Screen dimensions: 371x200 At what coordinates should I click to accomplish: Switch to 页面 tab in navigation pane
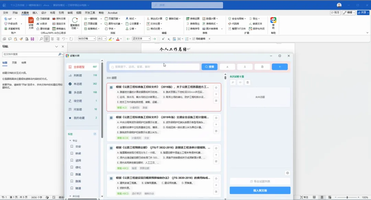14,63
